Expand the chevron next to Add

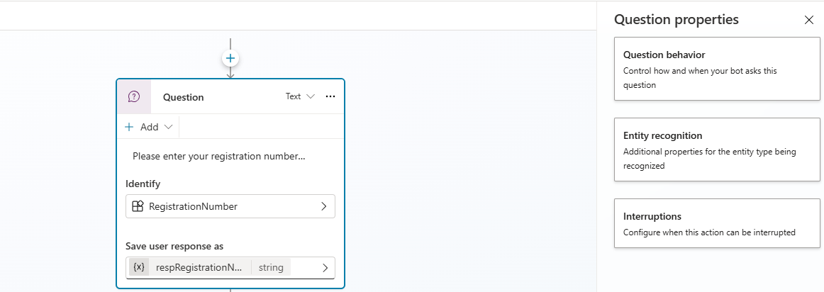[168, 127]
